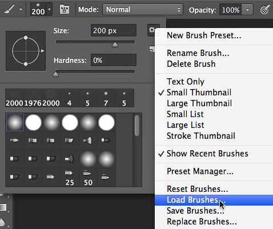The height and width of the screenshot is (229, 273).
Task: Switch to Large List view
Action: pos(185,125)
